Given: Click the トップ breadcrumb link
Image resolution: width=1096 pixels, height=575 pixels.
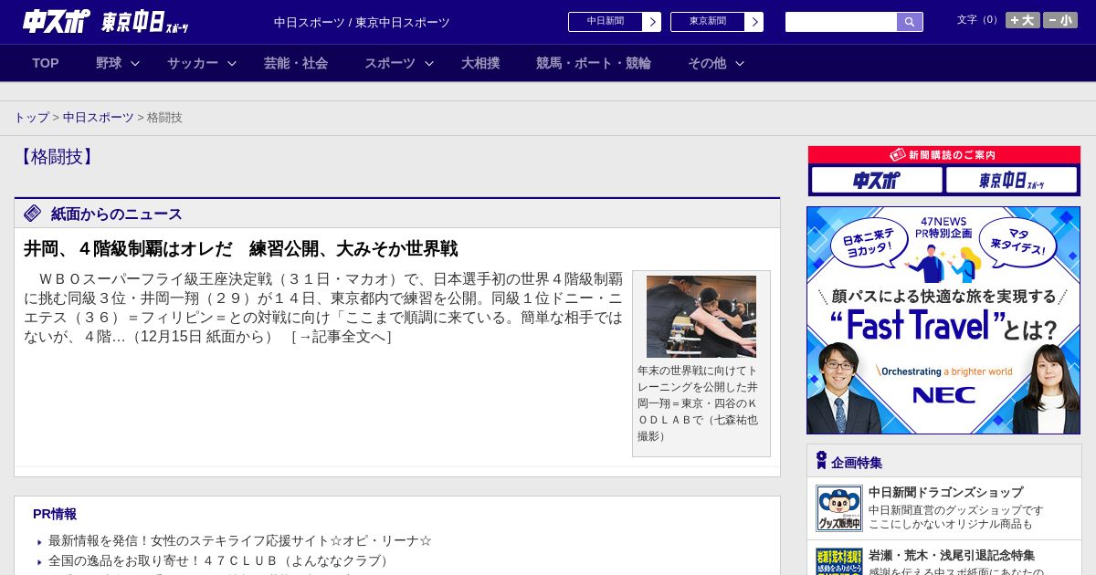Looking at the screenshot, I should click(x=31, y=118).
